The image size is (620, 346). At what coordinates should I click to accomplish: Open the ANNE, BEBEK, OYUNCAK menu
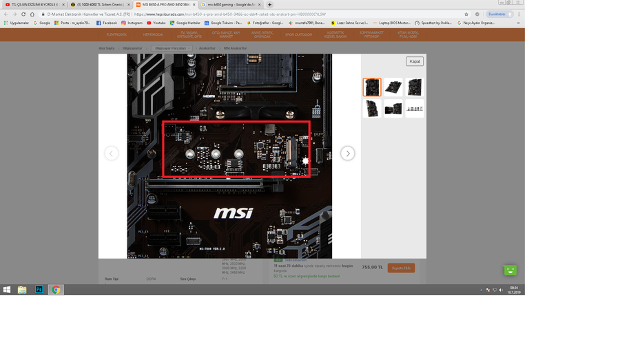coord(262,35)
